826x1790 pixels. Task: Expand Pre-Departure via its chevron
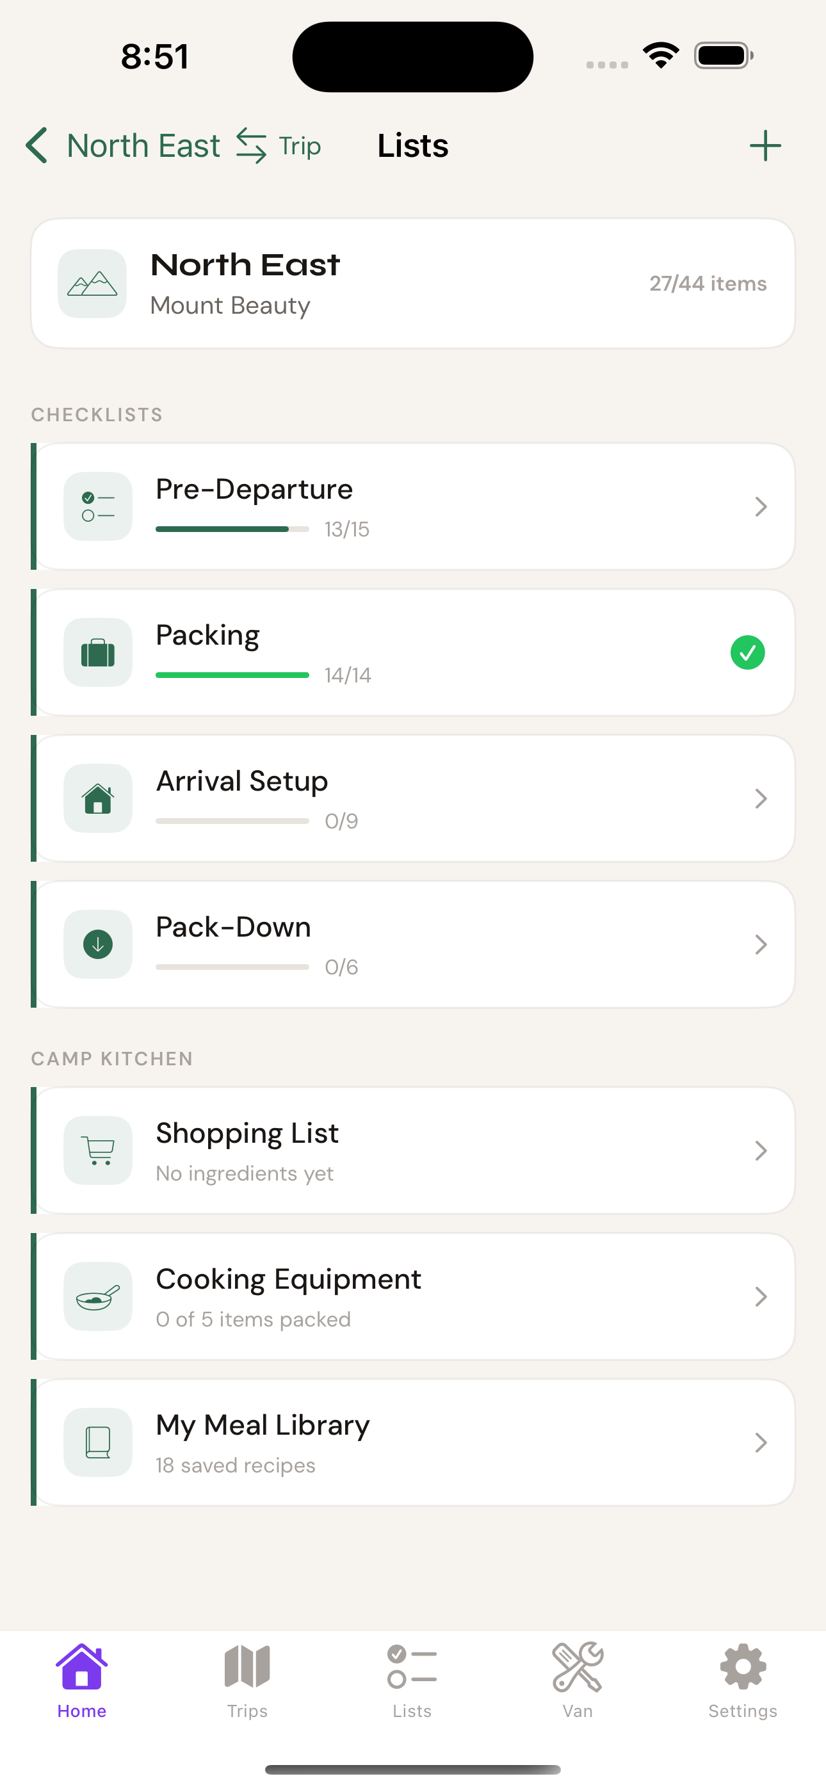click(x=761, y=506)
